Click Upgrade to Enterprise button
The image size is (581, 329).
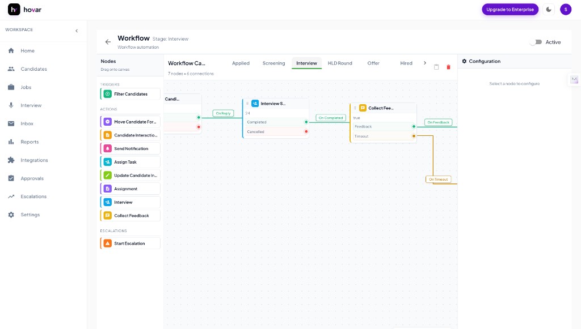point(510,10)
